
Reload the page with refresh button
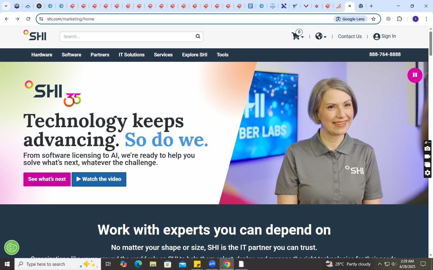coord(28,19)
